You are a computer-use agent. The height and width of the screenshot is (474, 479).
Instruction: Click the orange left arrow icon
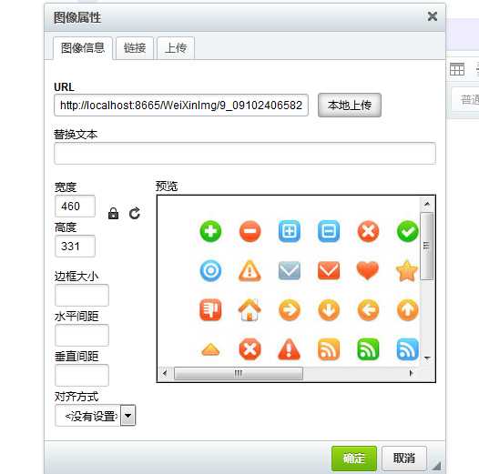(x=368, y=310)
